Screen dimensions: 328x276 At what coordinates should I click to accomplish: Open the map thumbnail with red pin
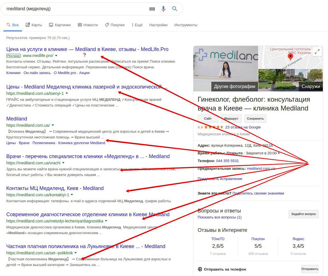291,57
